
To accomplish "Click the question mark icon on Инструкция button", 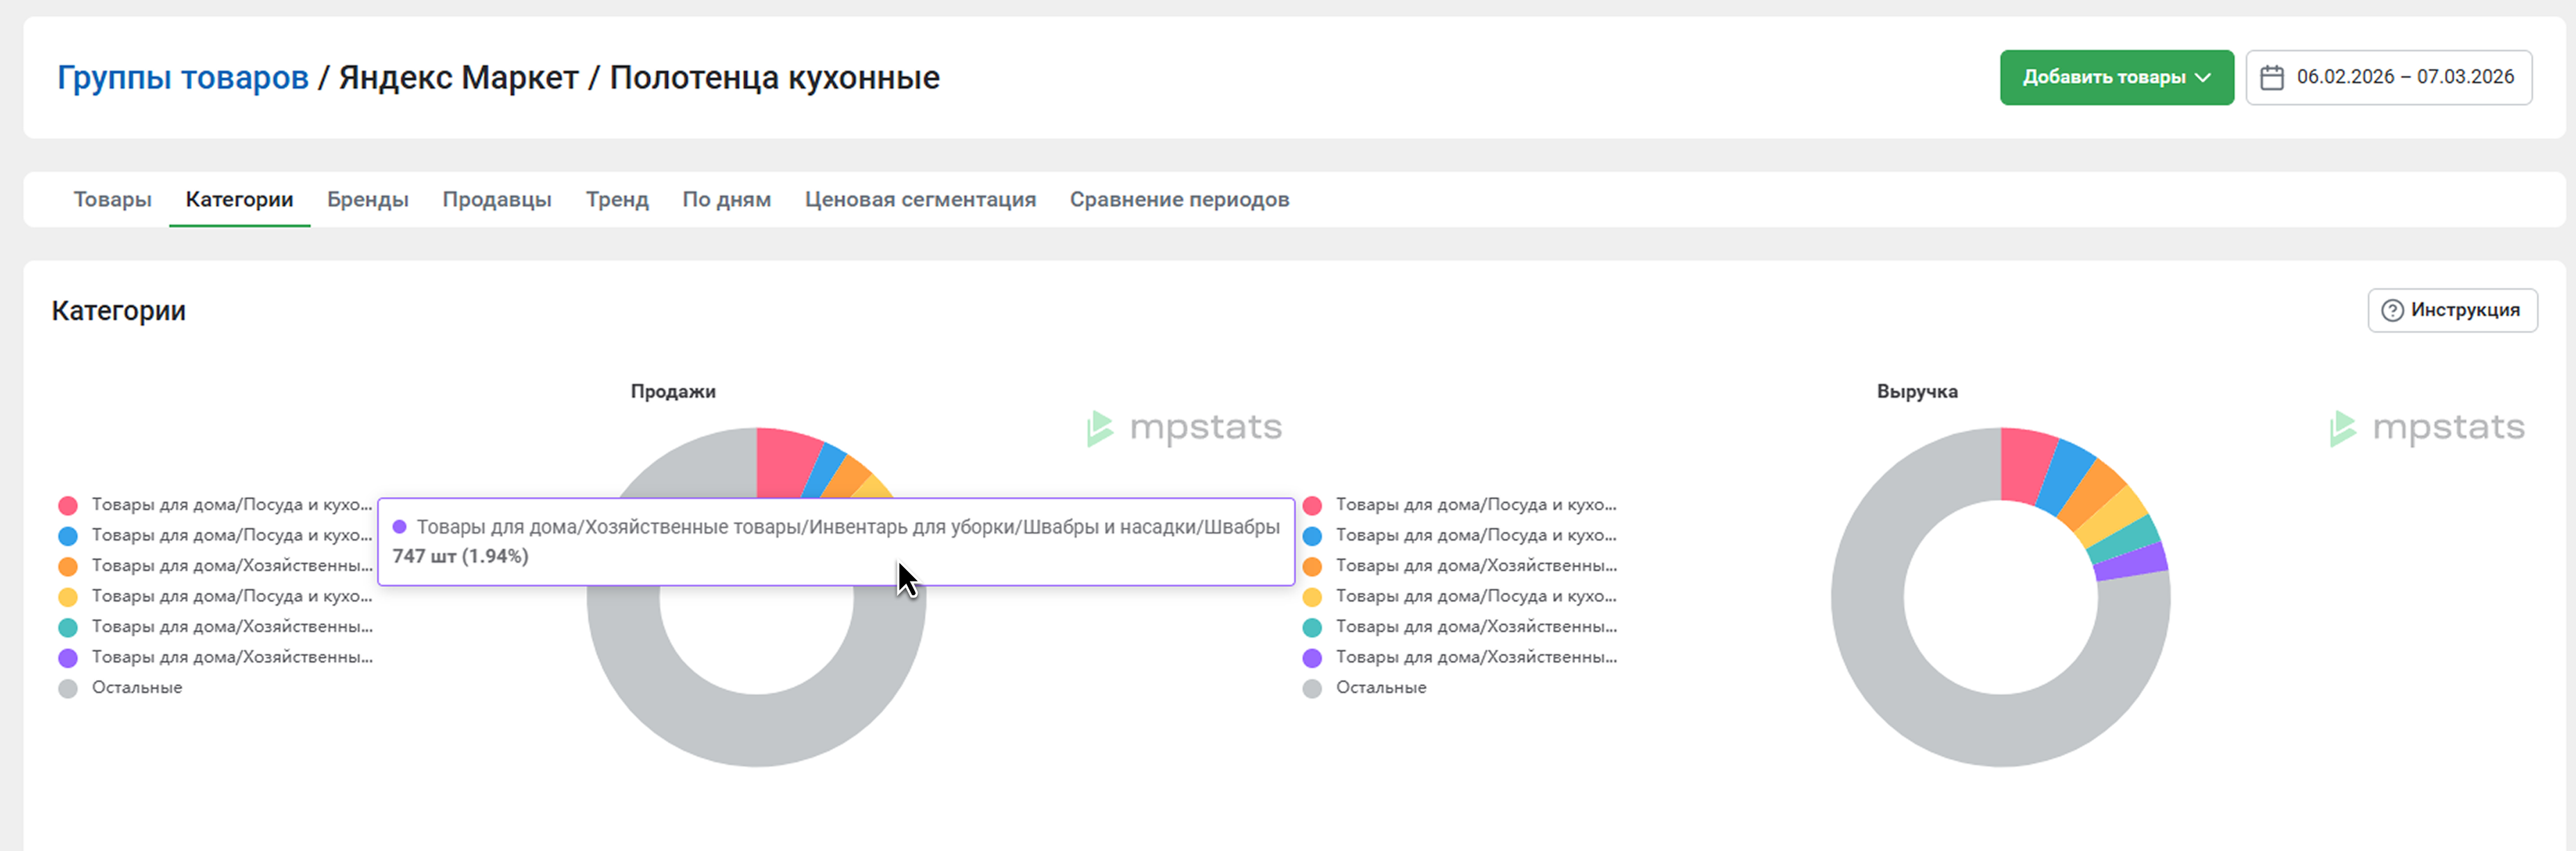I will tap(2392, 310).
